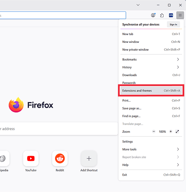Open the Reddit shortcut tile
Screen dimensions: 186x192
tap(60, 158)
